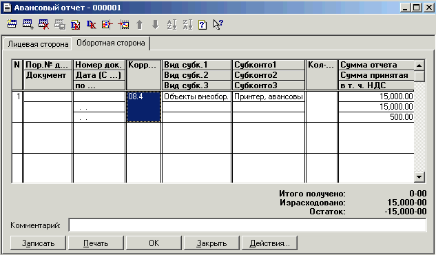Screen dimensions: 436x255
Task: Click the Субконто2 column header
Action: point(269,75)
